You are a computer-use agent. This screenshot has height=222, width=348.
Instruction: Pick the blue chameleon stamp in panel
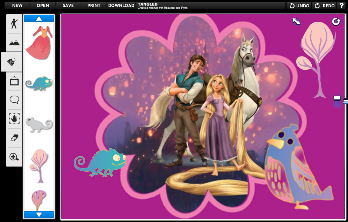39,83
